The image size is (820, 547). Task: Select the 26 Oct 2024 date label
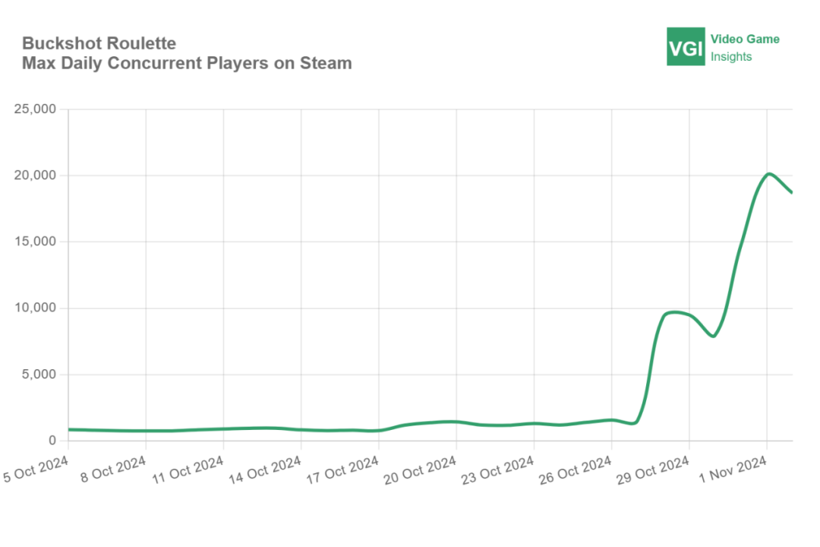coord(576,470)
